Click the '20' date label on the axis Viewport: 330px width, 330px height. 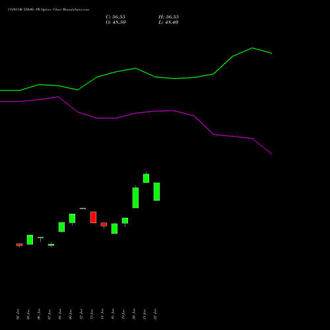pyautogui.click(x=134, y=314)
